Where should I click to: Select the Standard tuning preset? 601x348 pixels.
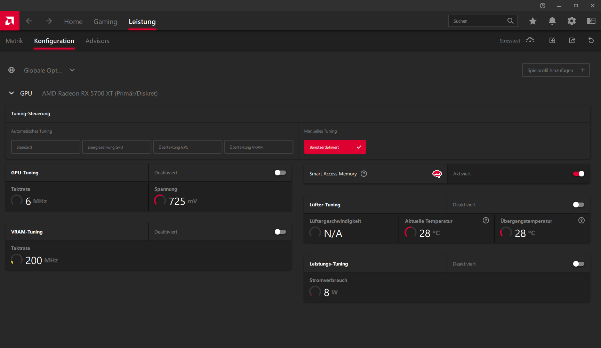46,147
